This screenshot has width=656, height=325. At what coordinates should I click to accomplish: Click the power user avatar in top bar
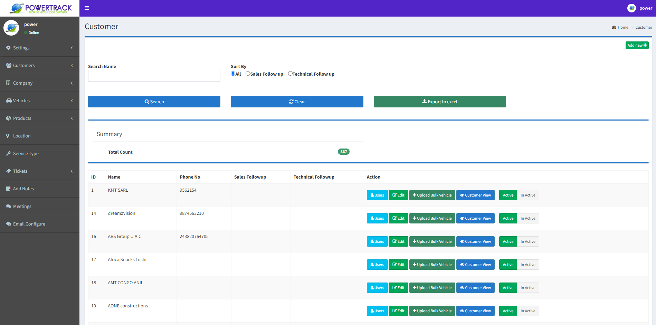click(631, 8)
